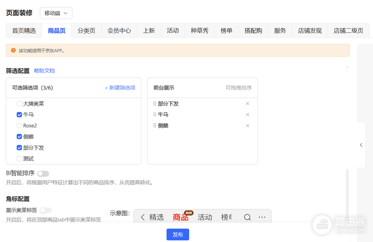Image resolution: width=373 pixels, height=242 pixels.
Task: Click drag handle icon for 侧鹅
Action: pyautogui.click(x=155, y=126)
